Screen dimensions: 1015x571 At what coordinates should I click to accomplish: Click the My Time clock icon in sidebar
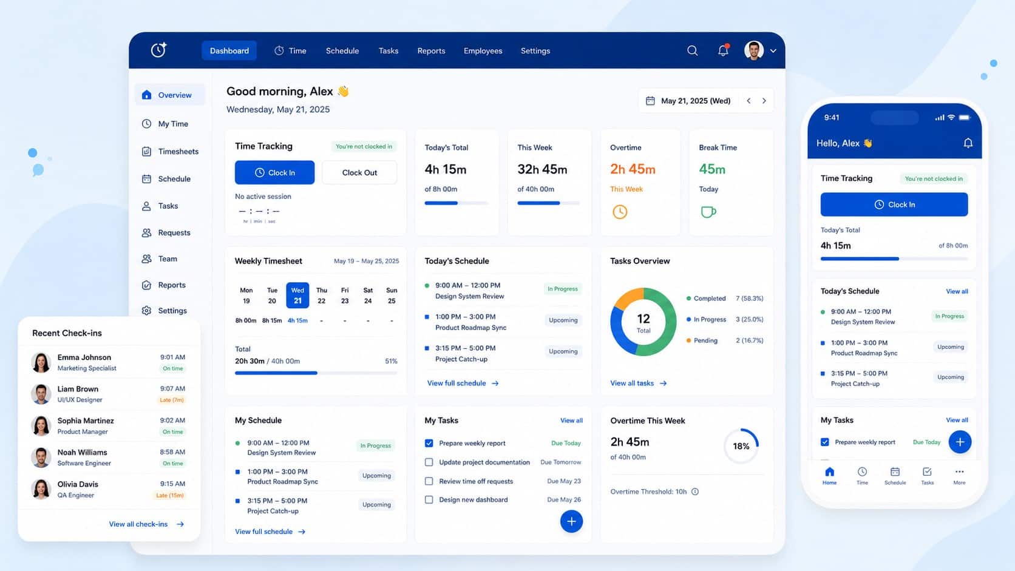click(146, 124)
